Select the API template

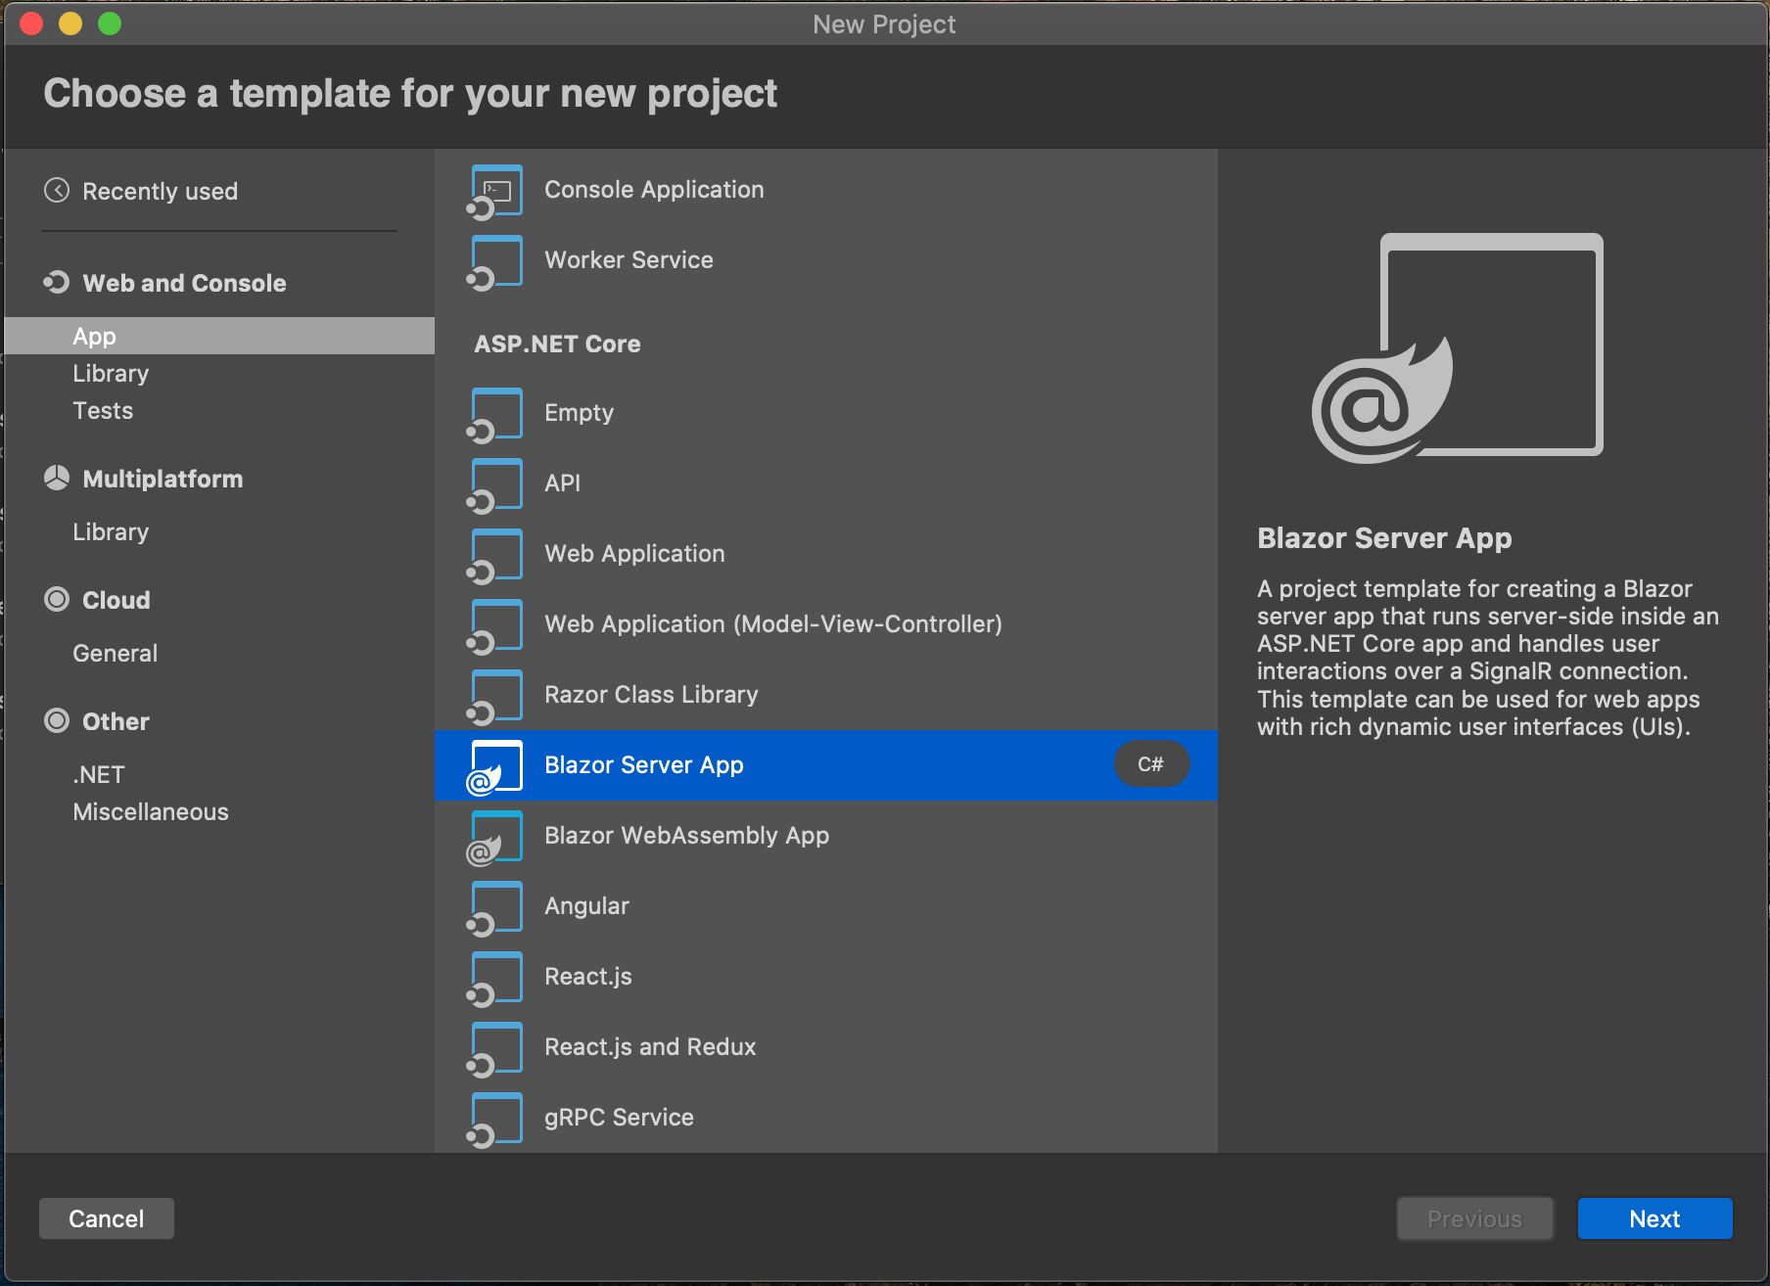point(826,484)
